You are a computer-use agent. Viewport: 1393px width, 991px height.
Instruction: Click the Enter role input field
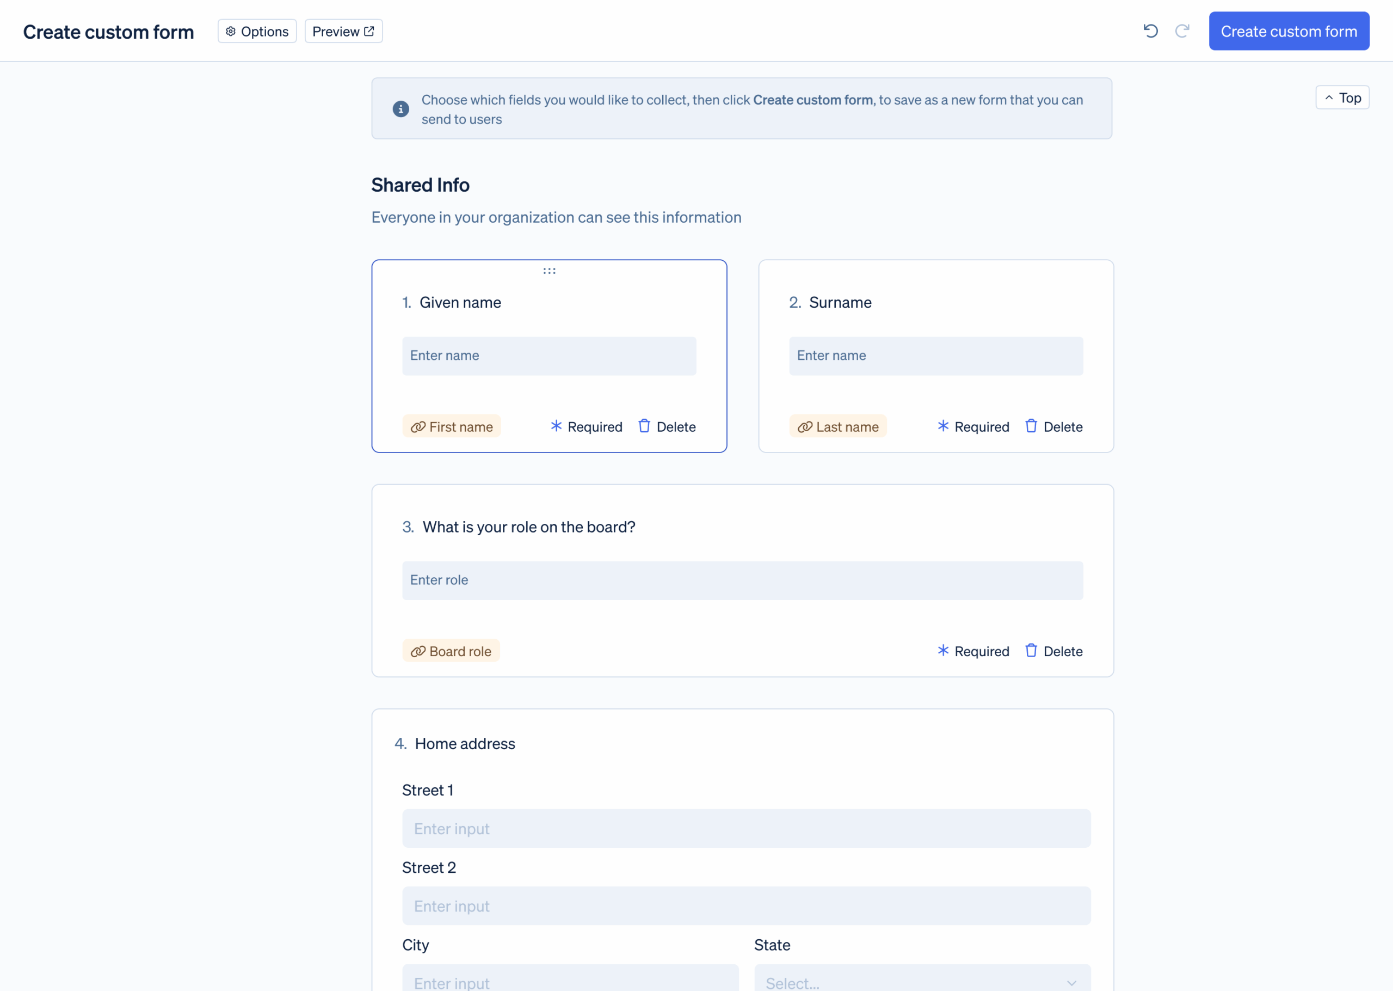743,580
